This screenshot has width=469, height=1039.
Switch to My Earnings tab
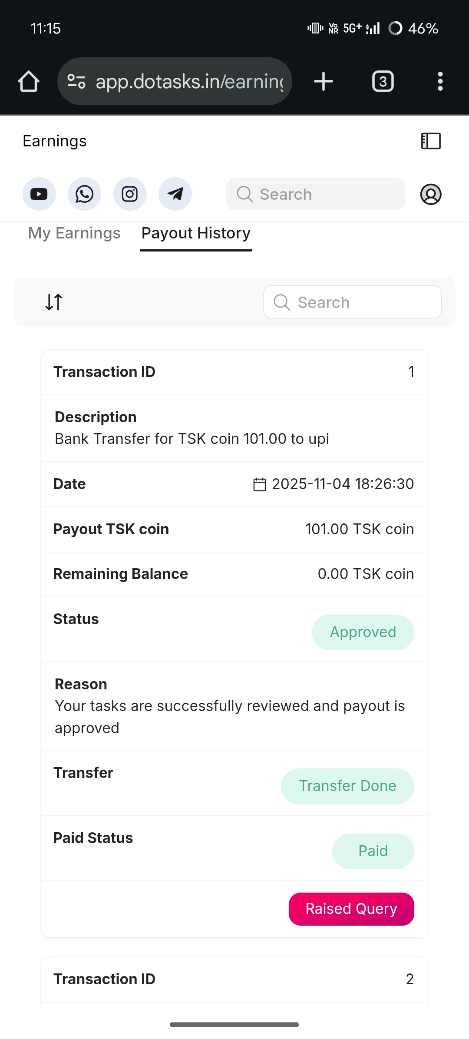pos(74,233)
